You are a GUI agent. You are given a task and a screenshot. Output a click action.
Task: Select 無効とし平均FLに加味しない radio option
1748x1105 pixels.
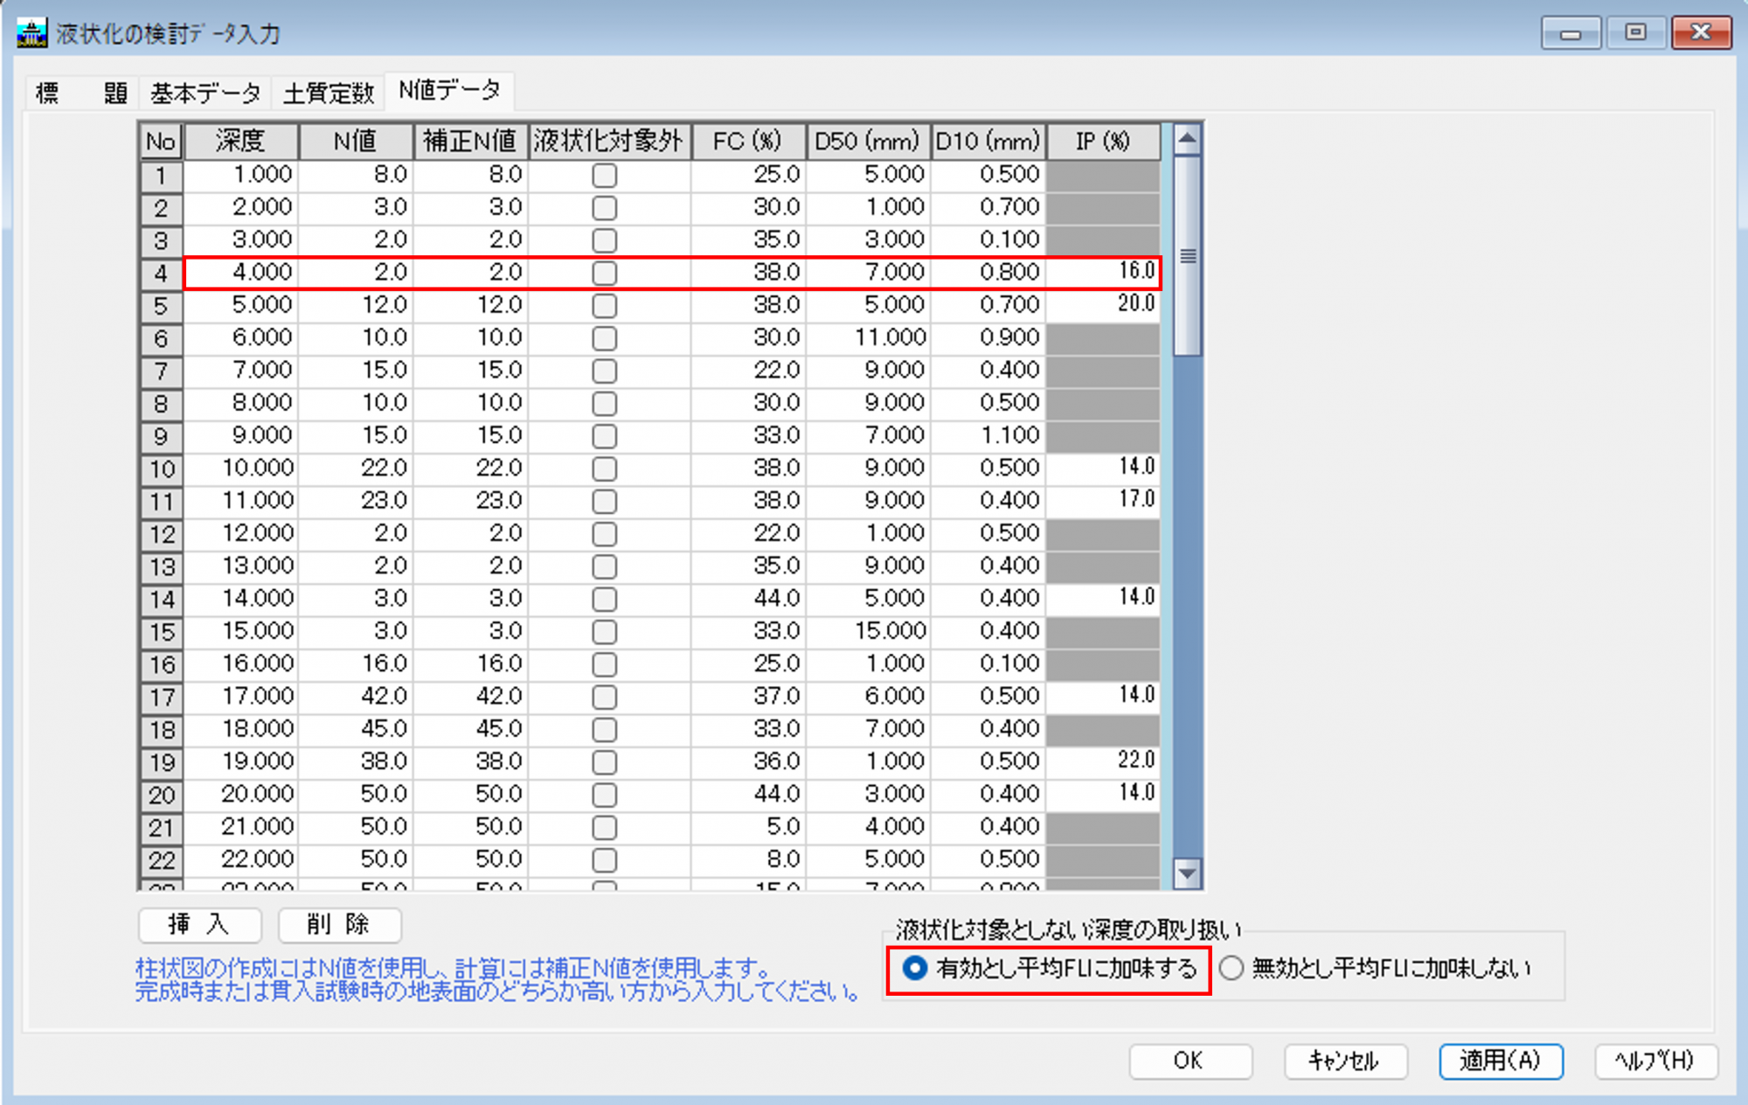pyautogui.click(x=1231, y=969)
